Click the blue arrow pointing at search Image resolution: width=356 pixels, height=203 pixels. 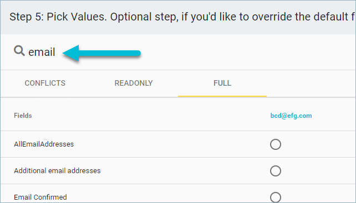(x=101, y=53)
